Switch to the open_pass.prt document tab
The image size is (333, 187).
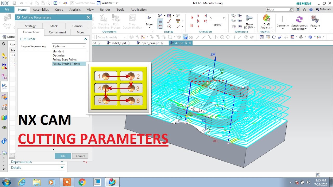pyautogui.click(x=150, y=43)
